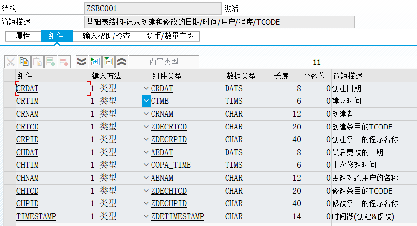Click the Delete Row icon
Viewport: 417px width, 226px height.
tap(64, 62)
